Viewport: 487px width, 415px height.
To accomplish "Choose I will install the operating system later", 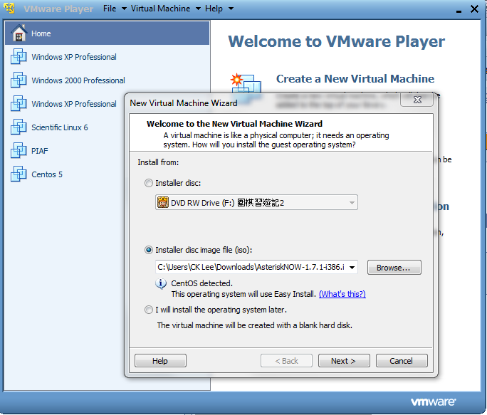I will [x=149, y=310].
